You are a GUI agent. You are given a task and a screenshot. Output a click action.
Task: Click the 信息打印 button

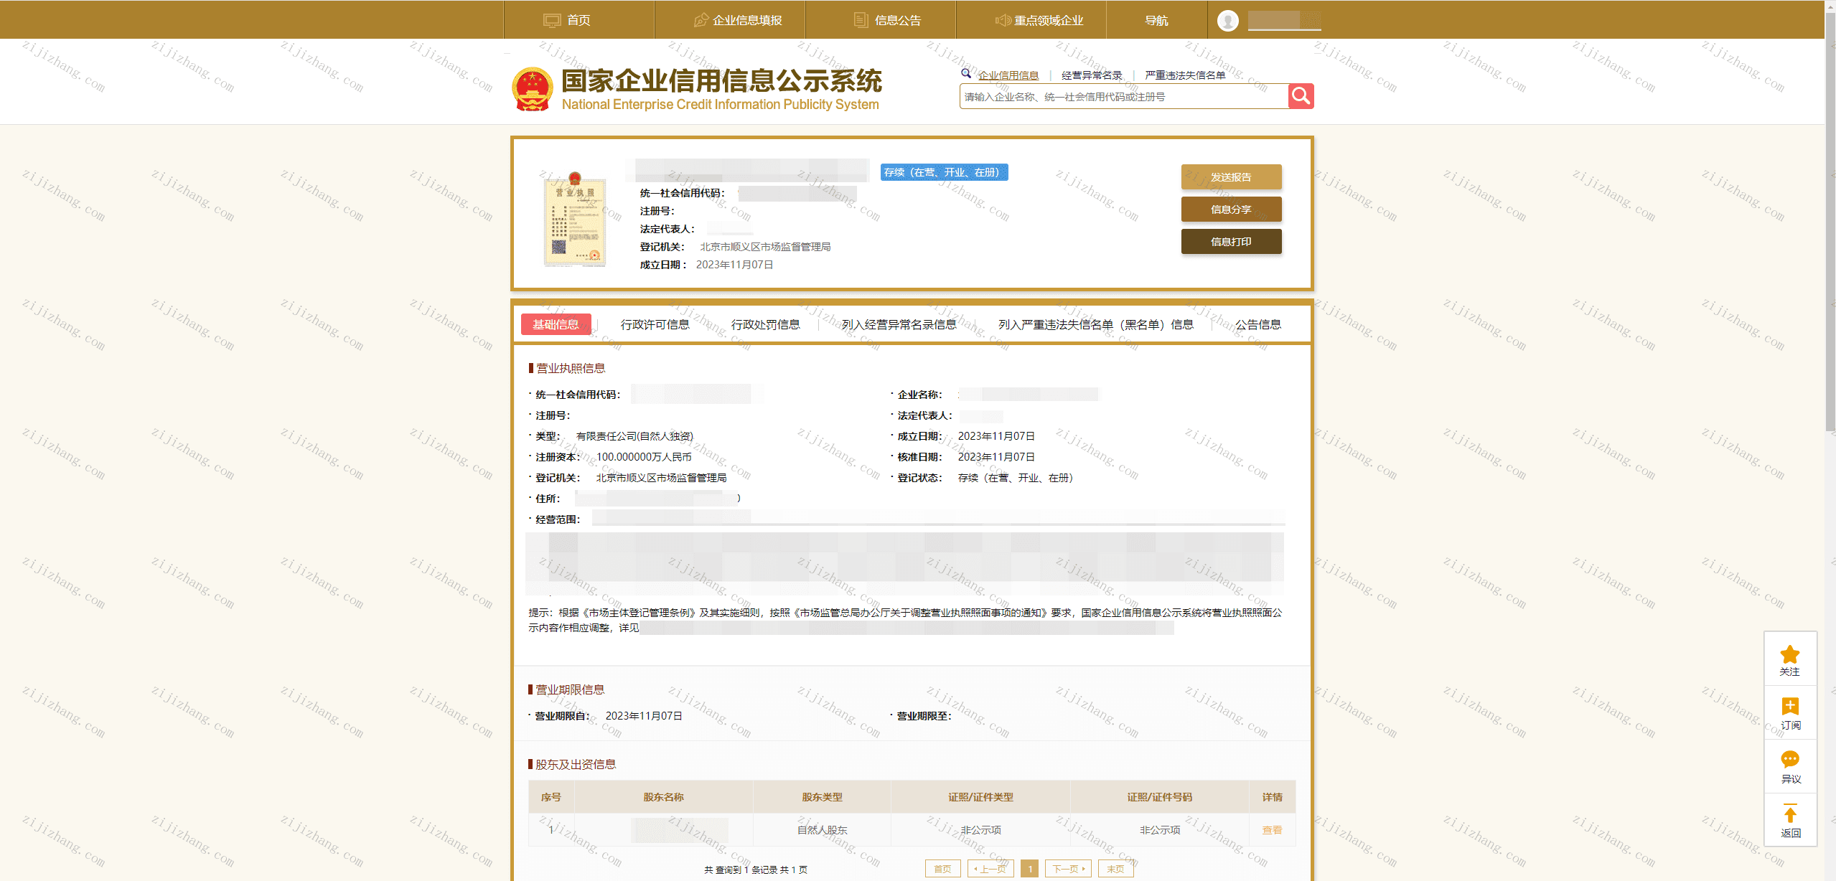(1231, 242)
